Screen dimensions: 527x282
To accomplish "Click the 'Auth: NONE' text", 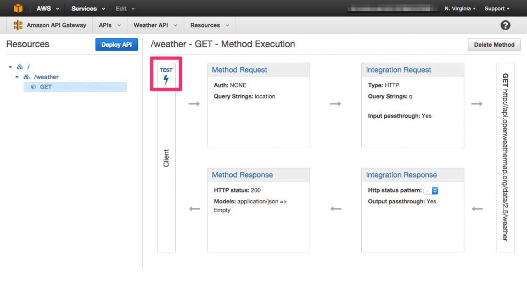I will point(230,85).
